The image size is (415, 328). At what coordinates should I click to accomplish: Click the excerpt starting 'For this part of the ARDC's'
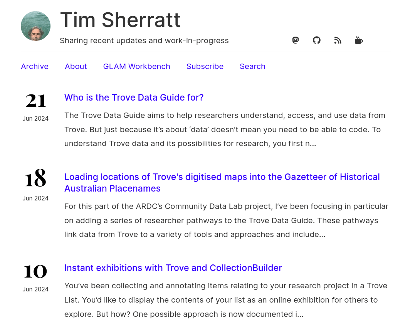point(226,220)
